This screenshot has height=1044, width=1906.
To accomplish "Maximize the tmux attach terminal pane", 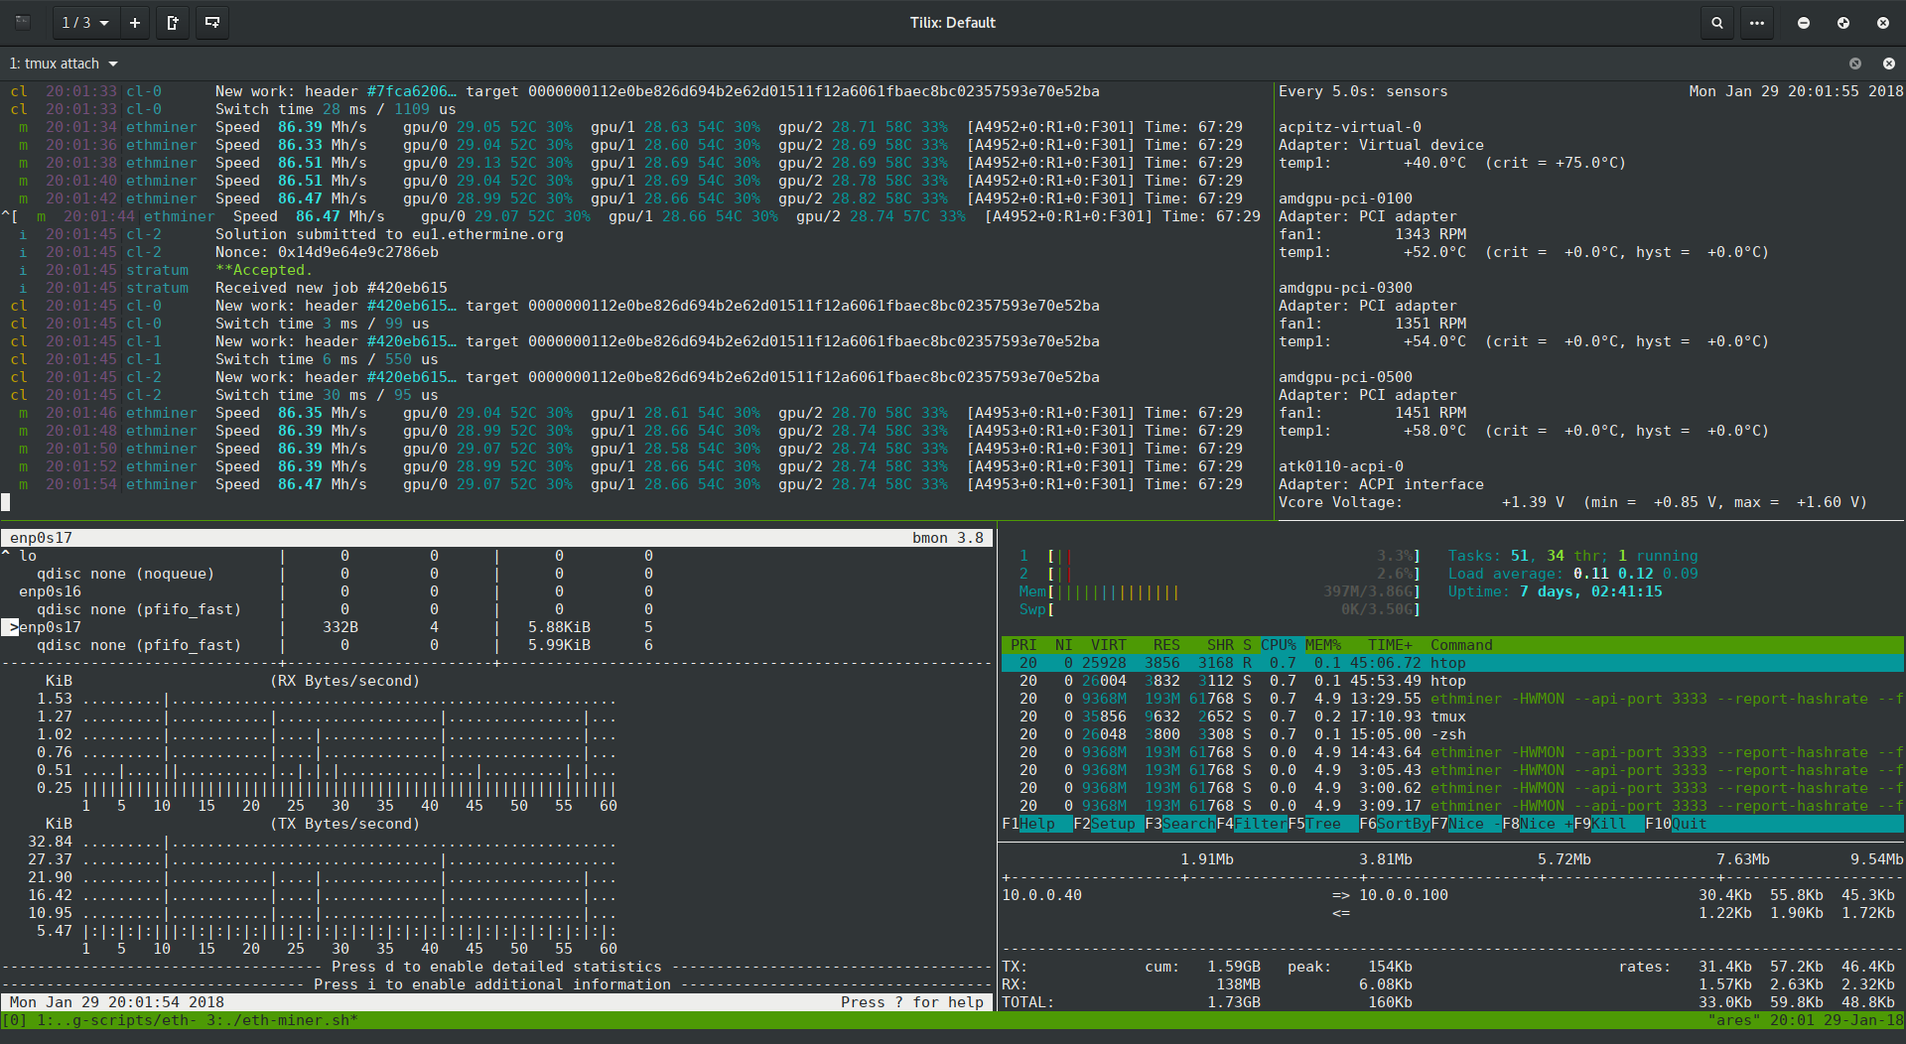I will pos(1854,64).
